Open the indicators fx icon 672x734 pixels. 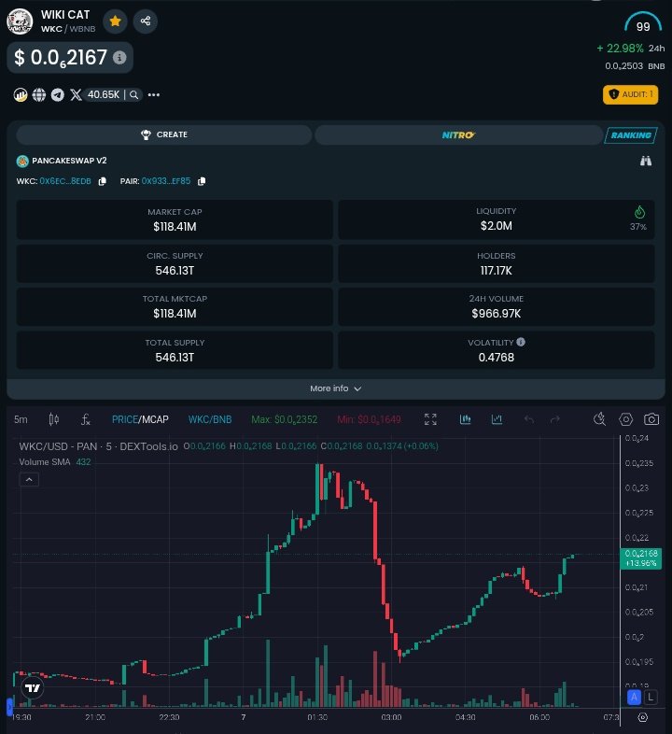[x=85, y=419]
